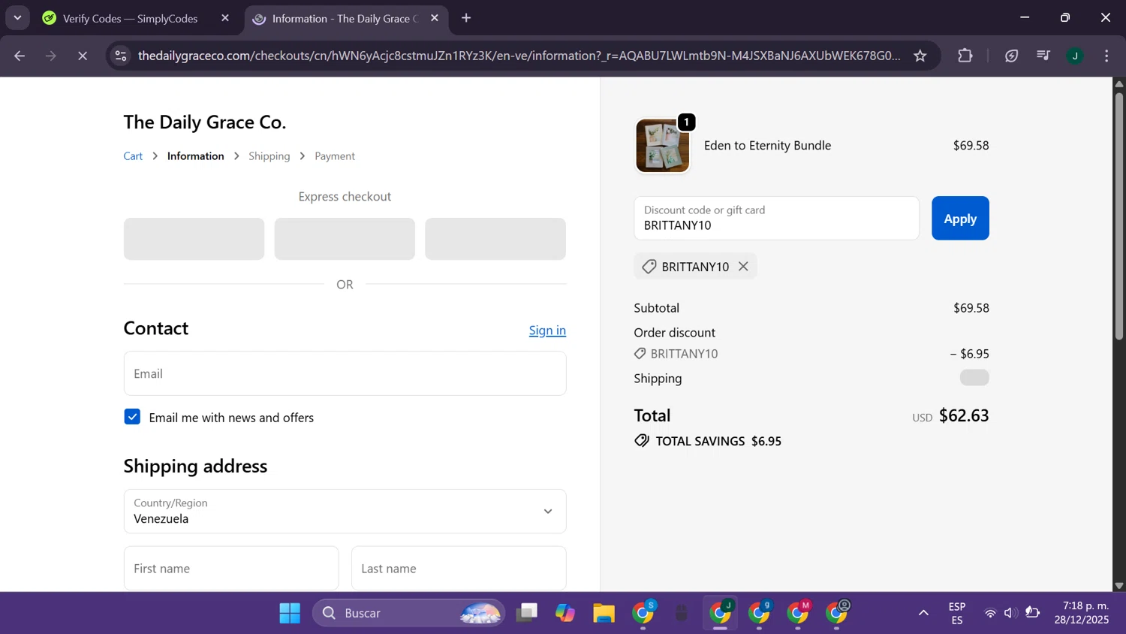
Task: Go back to the previous page
Action: [20, 56]
